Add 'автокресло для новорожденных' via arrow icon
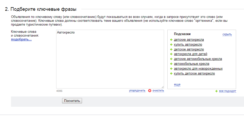This screenshot has width=244, height=118. [x=171, y=69]
